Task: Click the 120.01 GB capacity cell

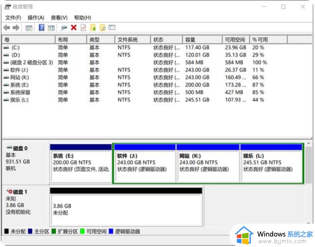Action: click(x=197, y=55)
